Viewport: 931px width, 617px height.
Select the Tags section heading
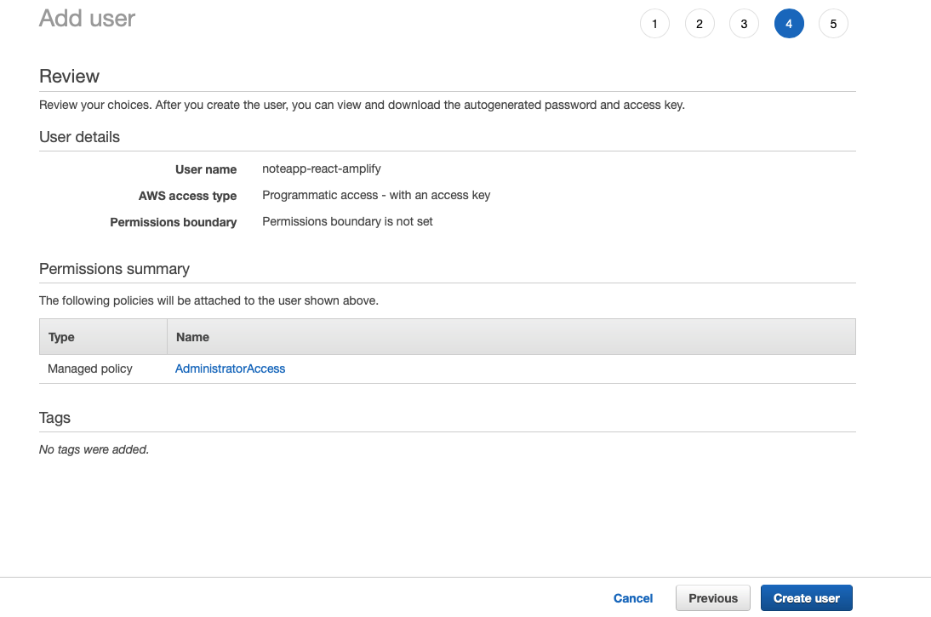[x=54, y=418]
